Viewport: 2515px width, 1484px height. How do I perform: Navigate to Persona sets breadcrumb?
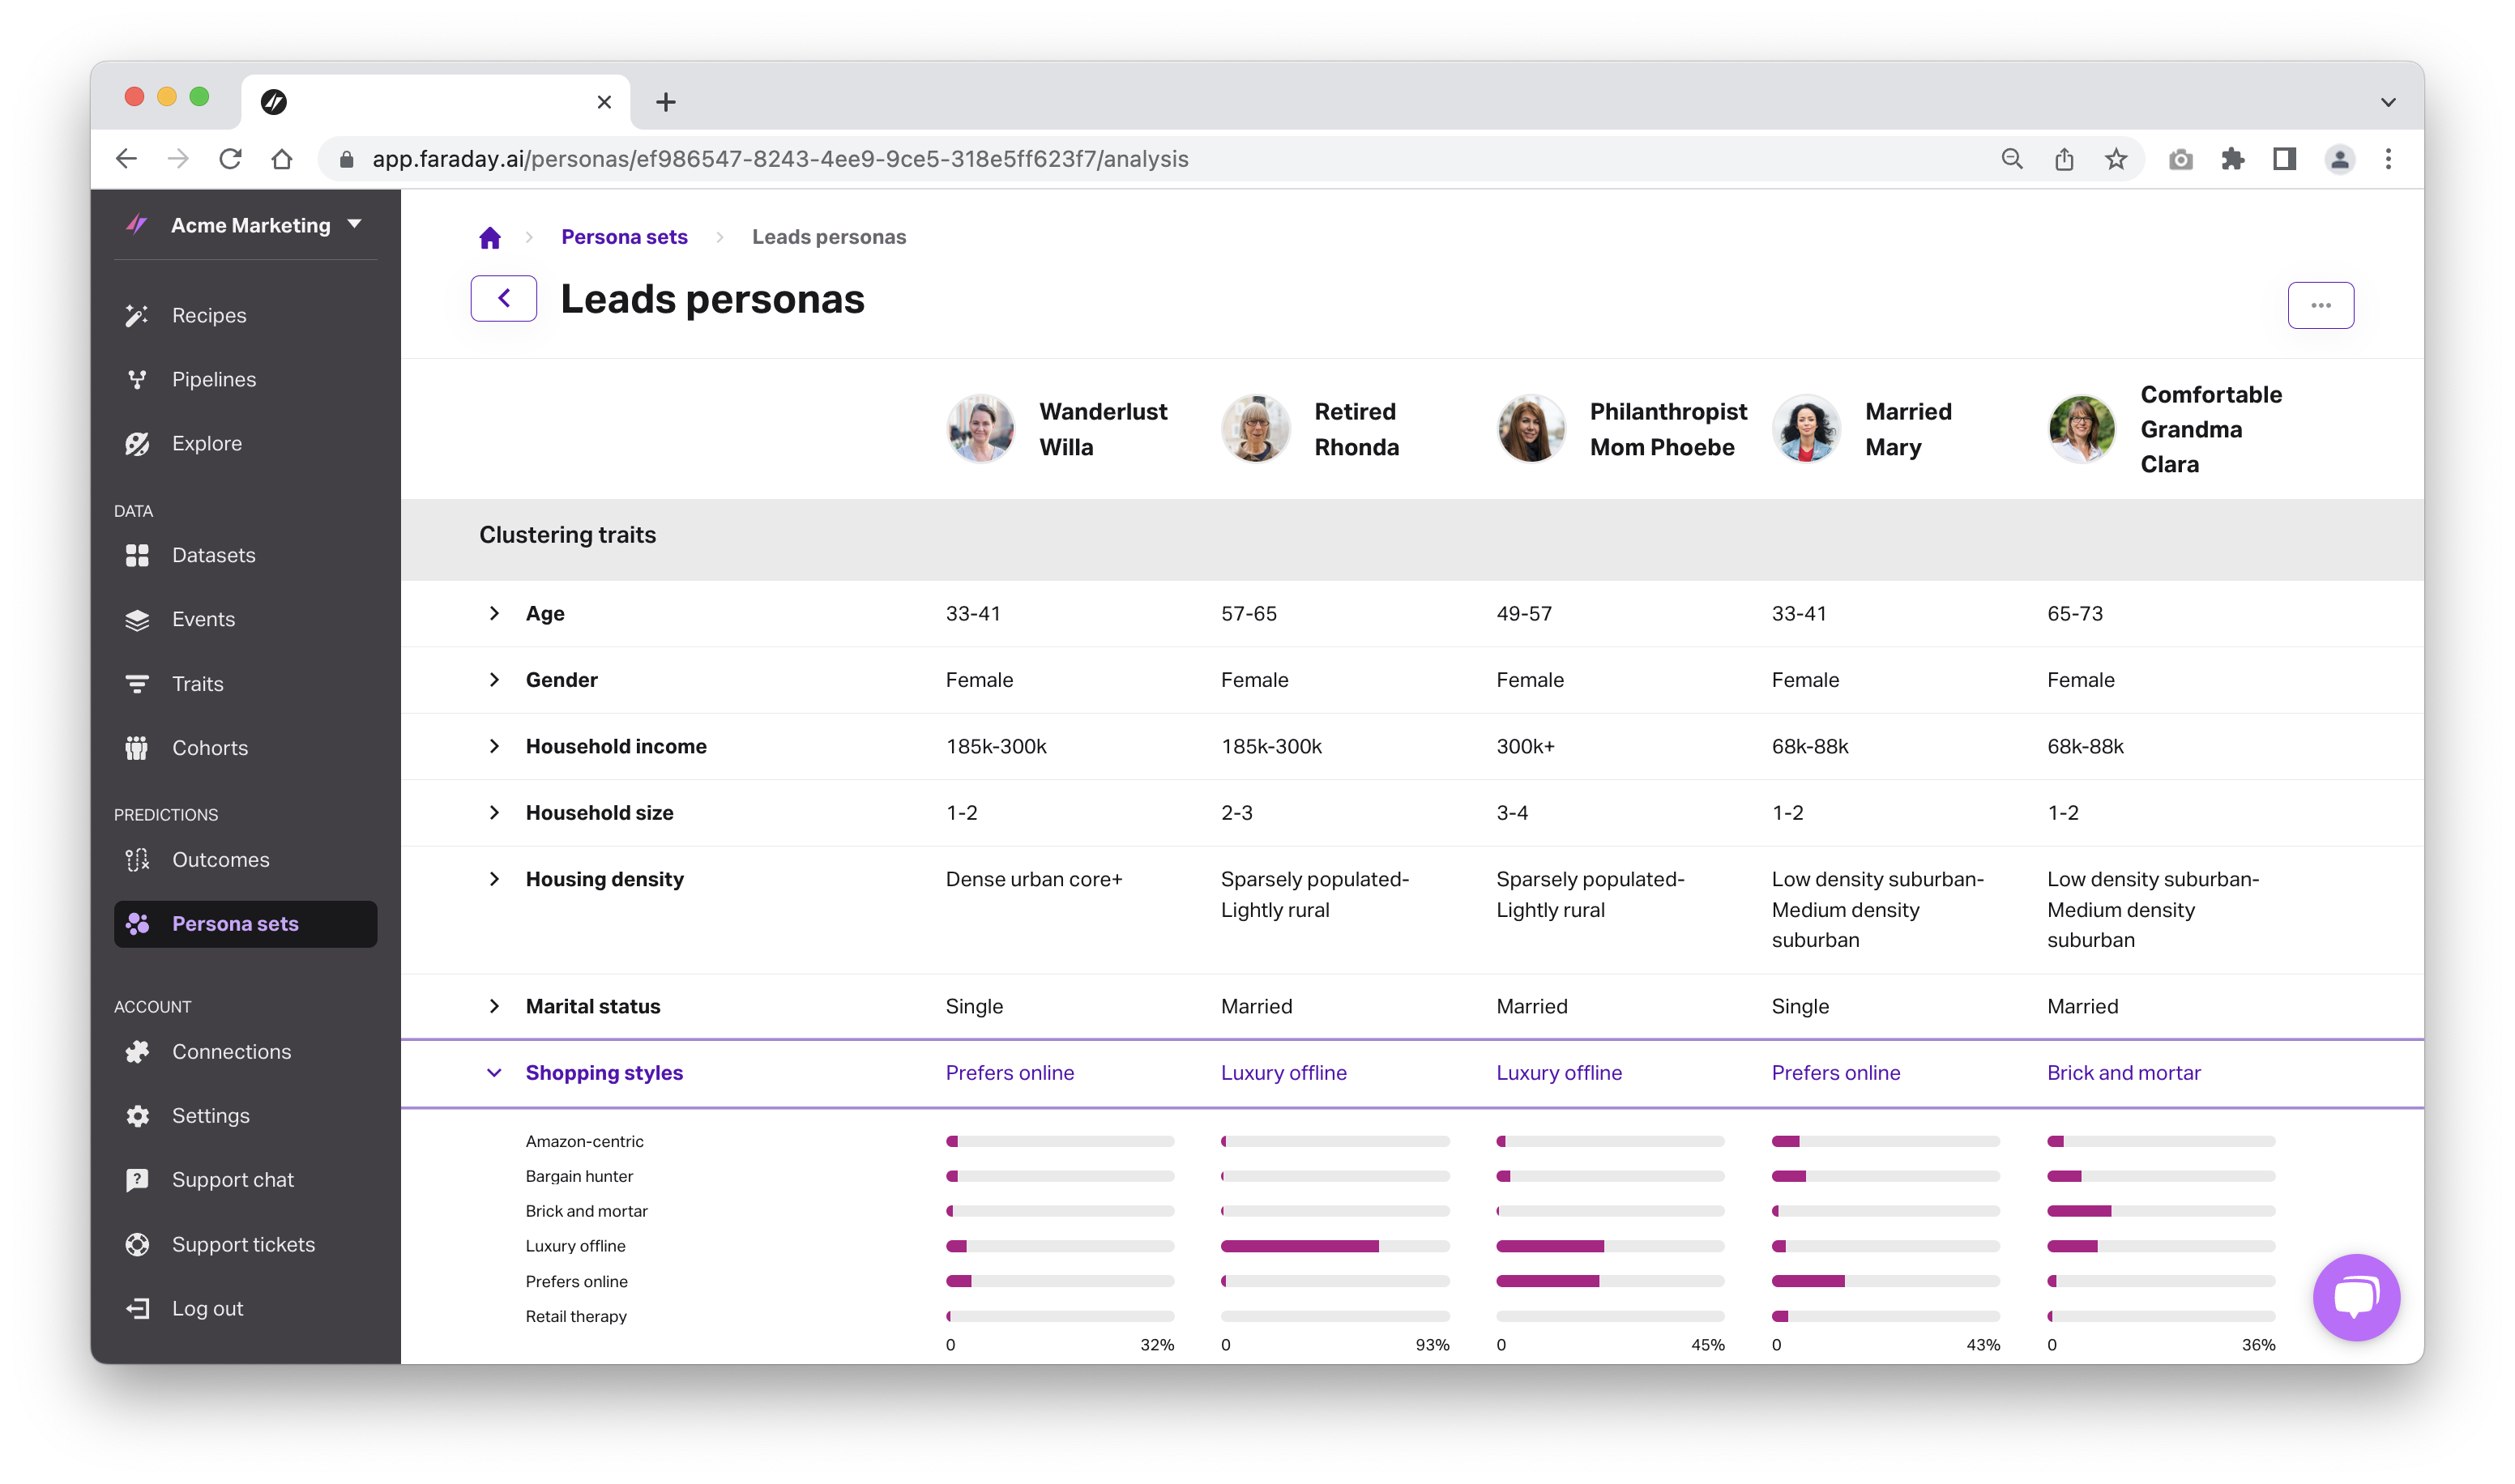624,236
